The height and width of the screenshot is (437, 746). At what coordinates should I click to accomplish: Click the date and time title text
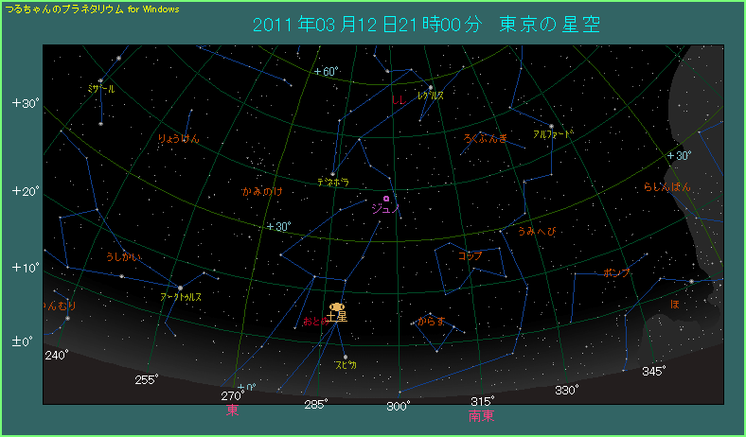click(427, 25)
